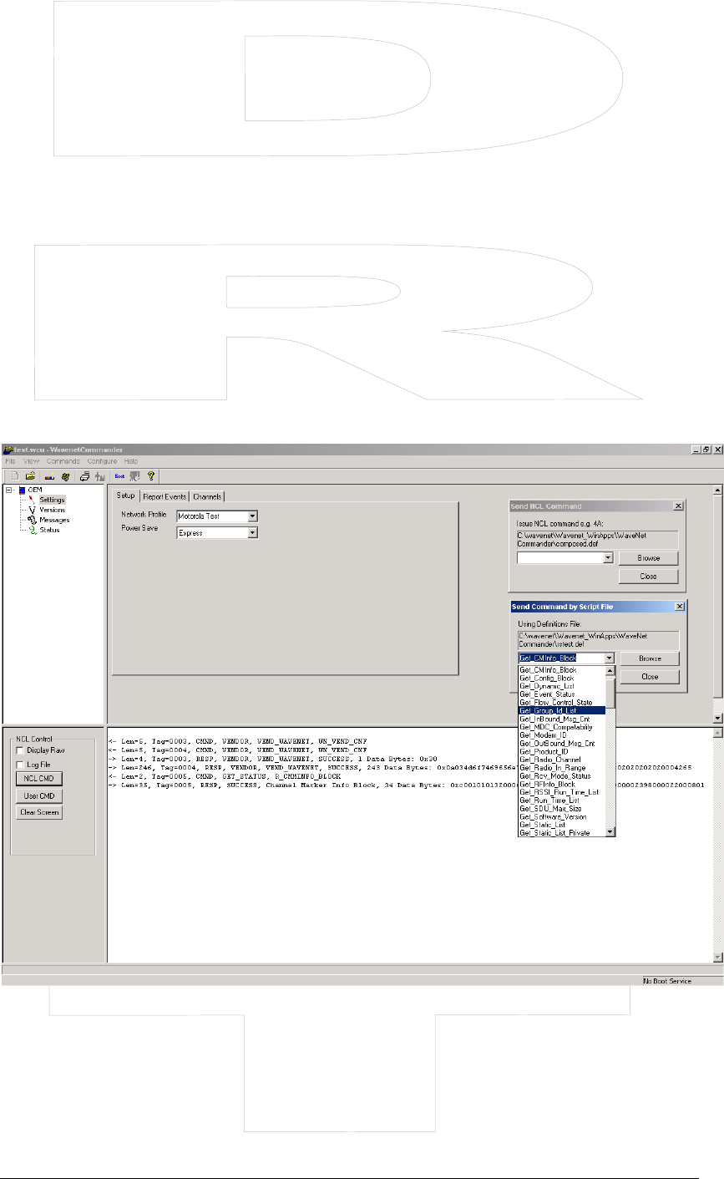Open the NCL command combo box in Send NCL Command
Screen dimensions: 724x1179
(608, 557)
